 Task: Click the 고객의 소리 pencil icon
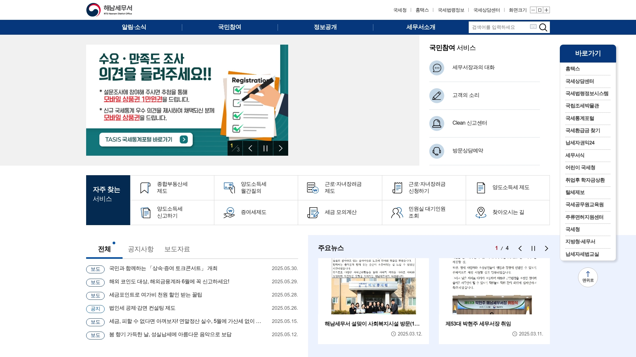437,96
